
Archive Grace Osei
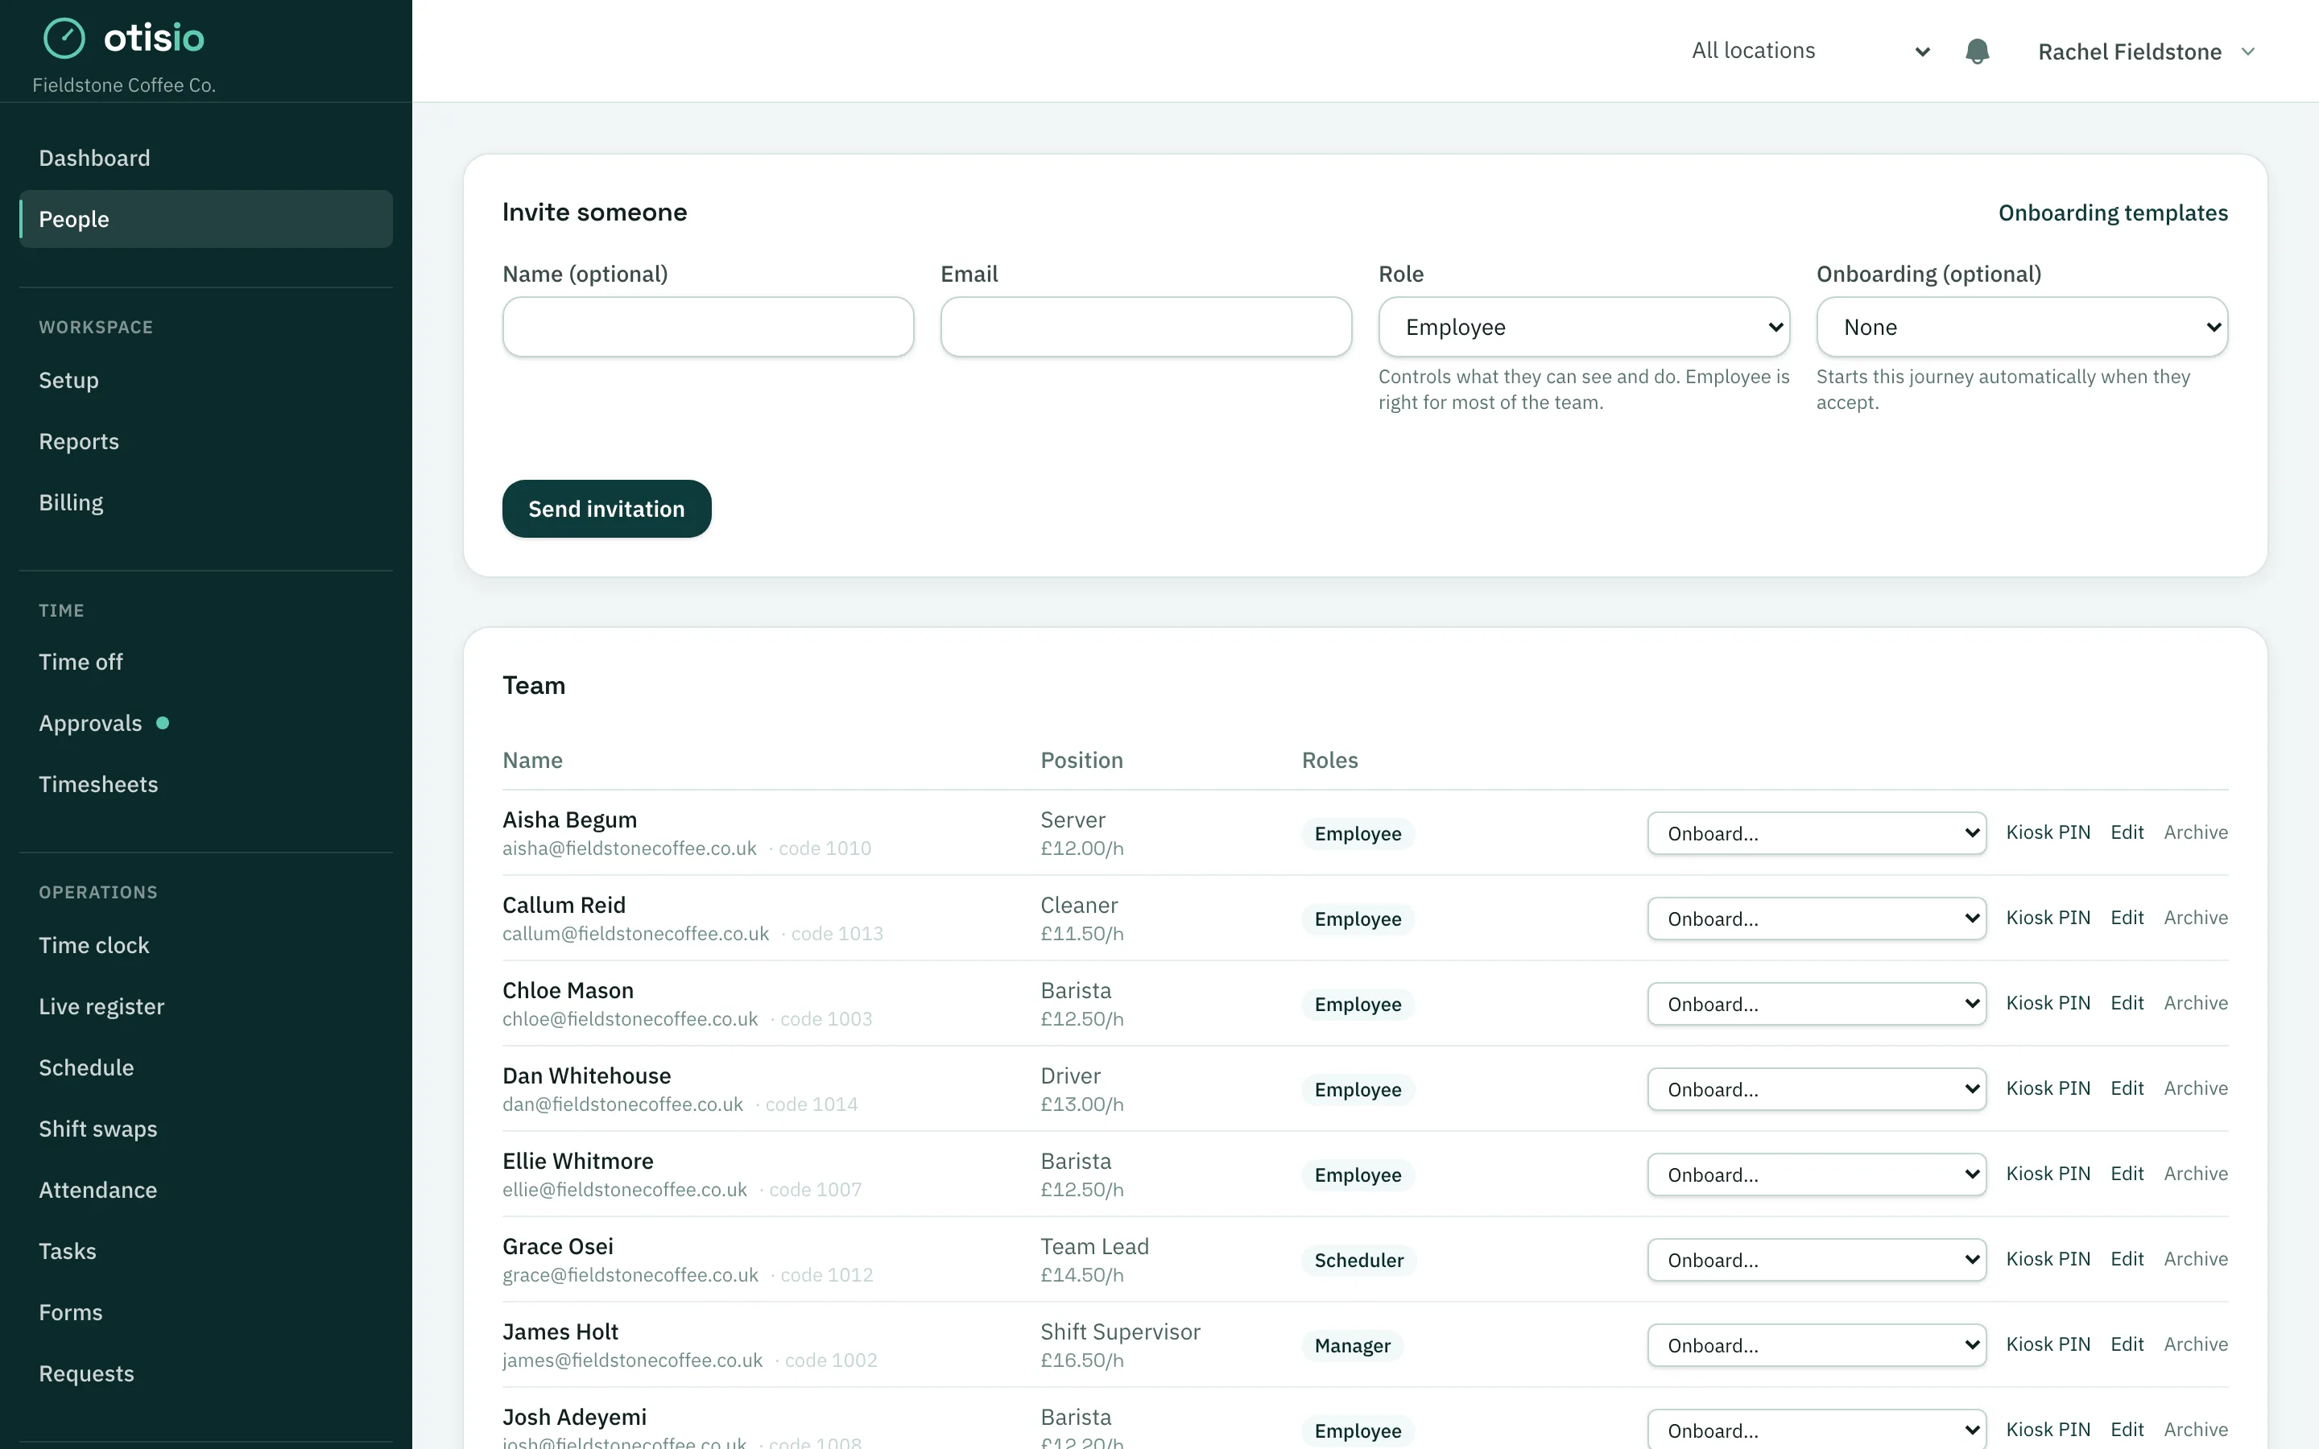[x=2195, y=1259]
